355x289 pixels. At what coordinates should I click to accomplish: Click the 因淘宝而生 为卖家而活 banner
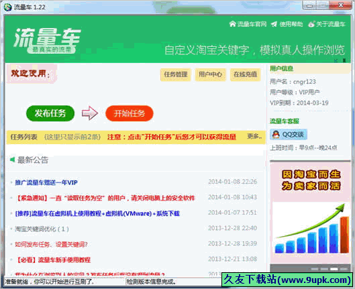coord(311,180)
